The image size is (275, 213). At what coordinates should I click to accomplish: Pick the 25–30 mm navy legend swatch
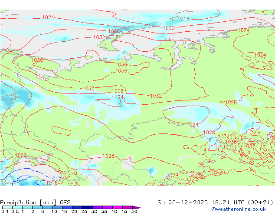click(88, 207)
